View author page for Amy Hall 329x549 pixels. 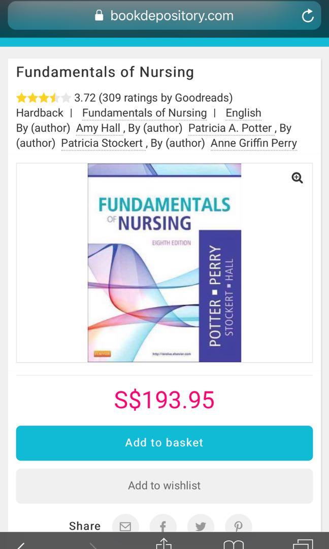[x=98, y=128]
